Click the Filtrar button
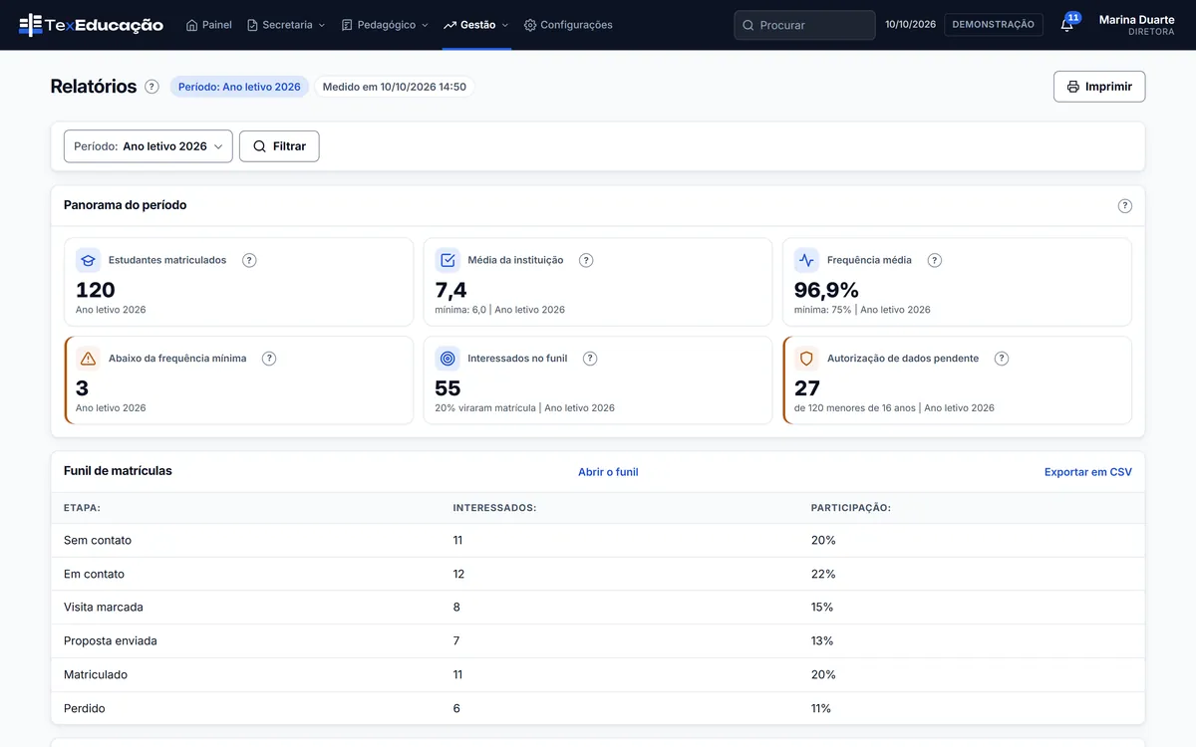This screenshot has height=747, width=1196. pyautogui.click(x=279, y=146)
